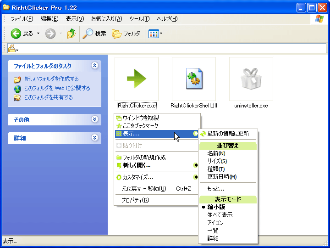Open the ファイル(F) menu
The width and height of the screenshot is (330, 248).
pos(22,19)
